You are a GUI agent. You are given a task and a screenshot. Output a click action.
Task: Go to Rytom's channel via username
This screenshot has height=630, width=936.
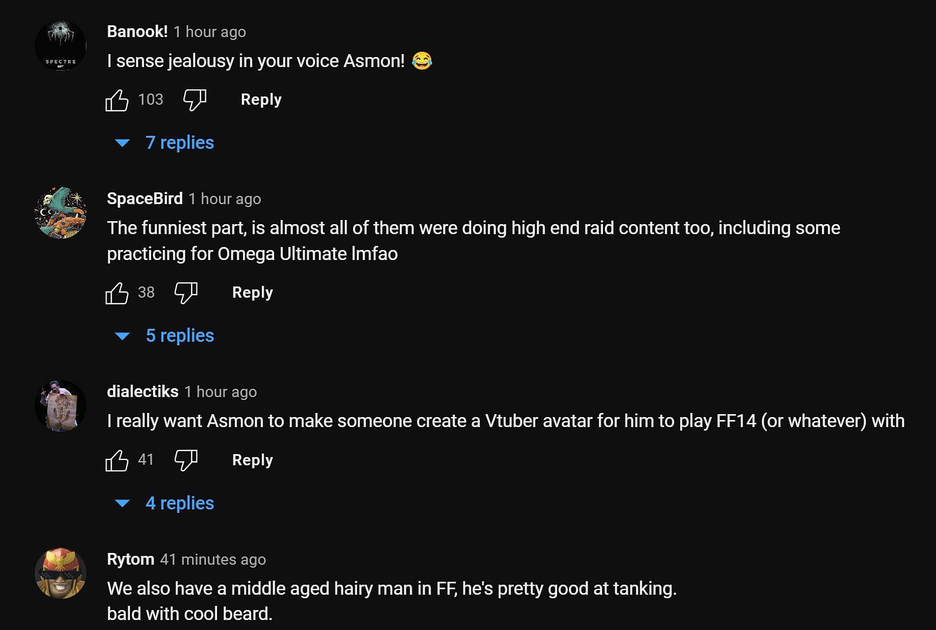point(131,559)
